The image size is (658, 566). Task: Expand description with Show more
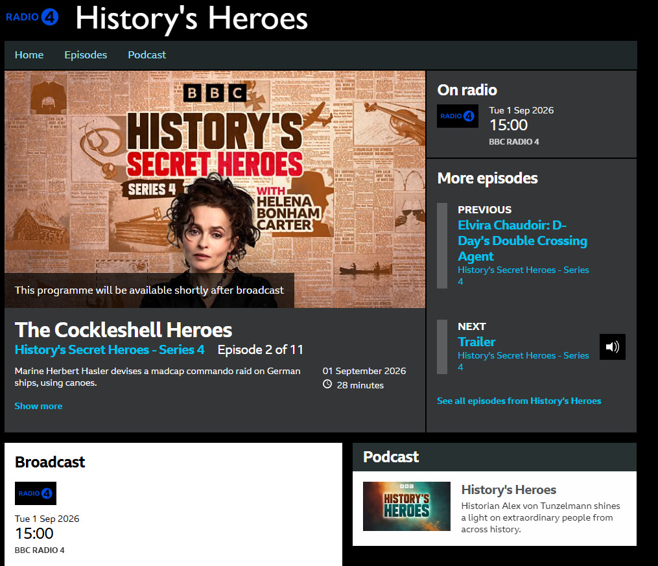[38, 406]
